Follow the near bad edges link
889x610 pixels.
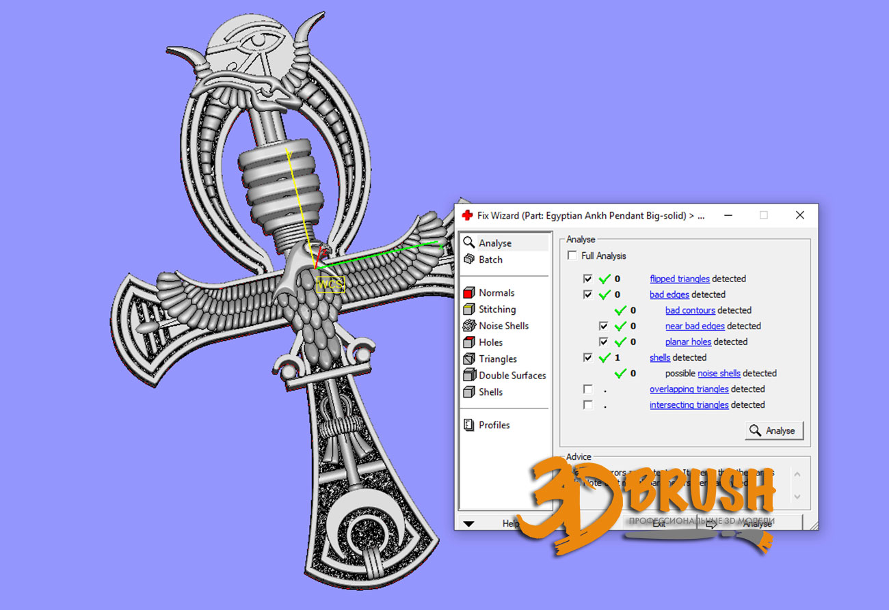[x=695, y=326]
